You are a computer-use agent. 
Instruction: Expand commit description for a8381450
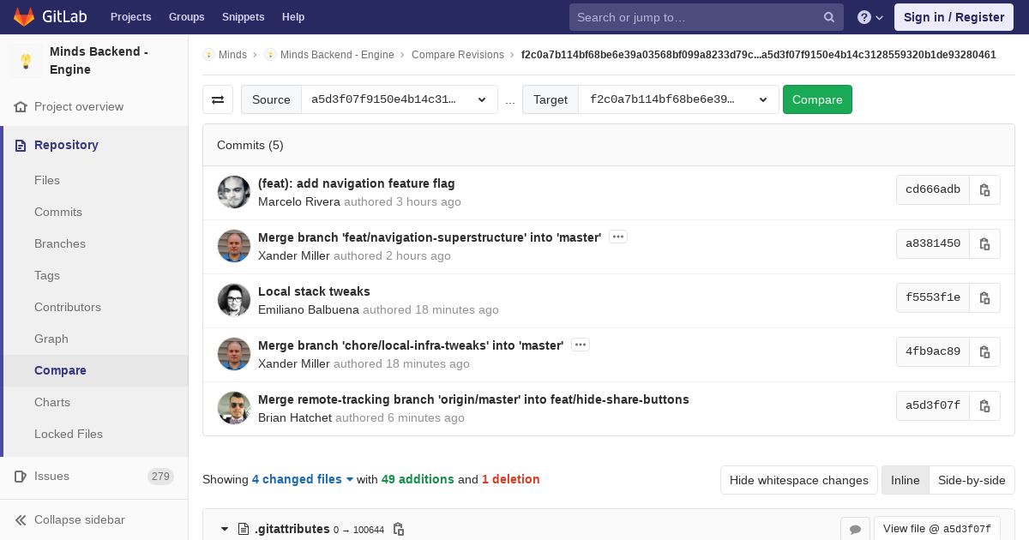618,237
